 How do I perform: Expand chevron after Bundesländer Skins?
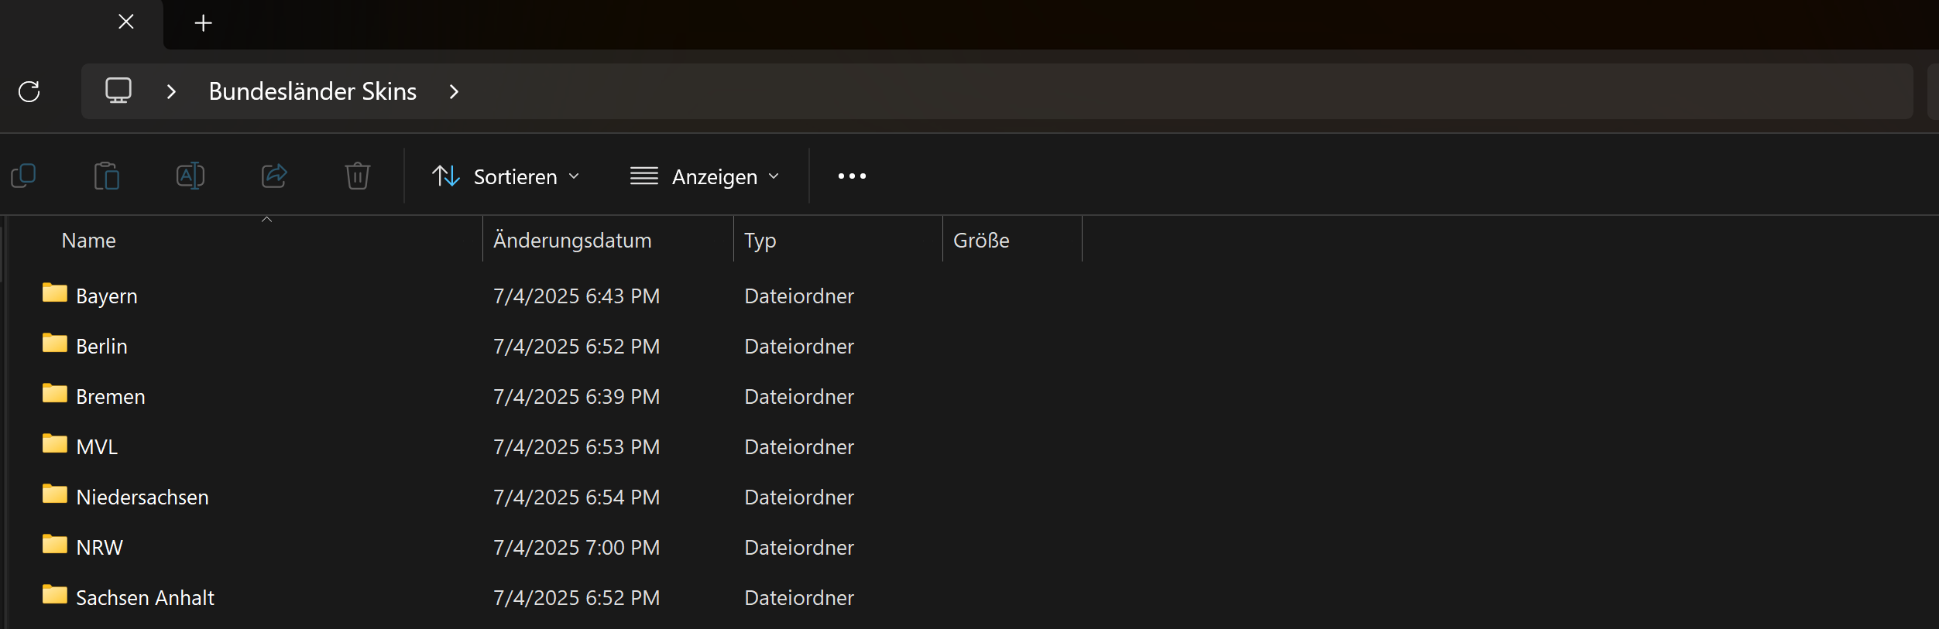coord(455,91)
